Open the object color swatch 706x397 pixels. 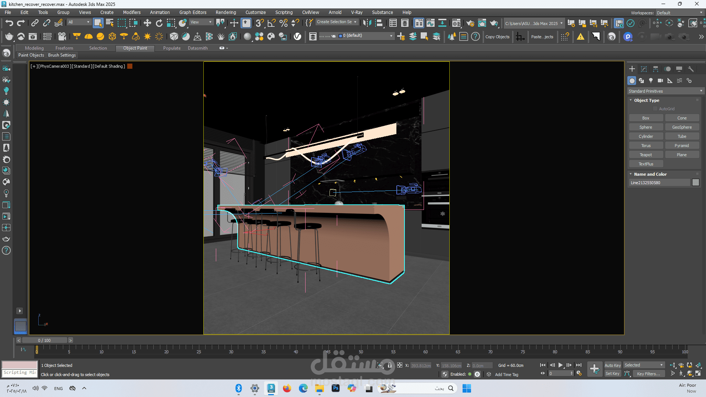point(696,183)
